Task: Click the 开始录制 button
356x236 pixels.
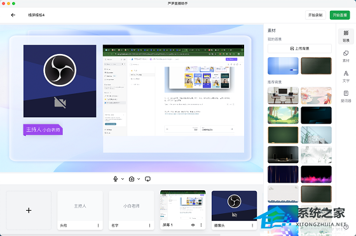Action: pyautogui.click(x=315, y=15)
